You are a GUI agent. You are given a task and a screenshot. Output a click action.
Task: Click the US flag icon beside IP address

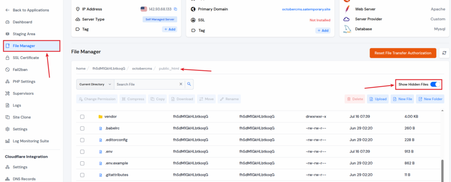(x=144, y=9)
